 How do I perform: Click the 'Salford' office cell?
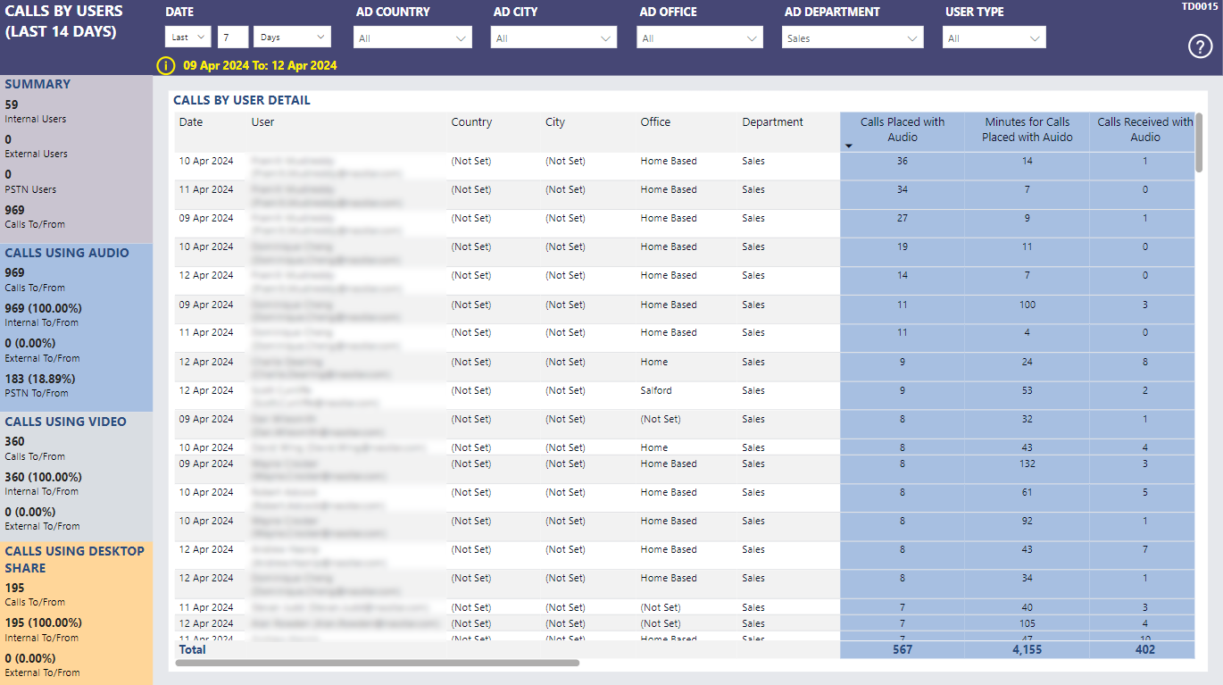point(656,390)
